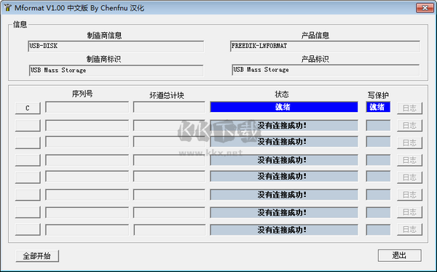Open the 日志 log for the C row

(x=409, y=108)
